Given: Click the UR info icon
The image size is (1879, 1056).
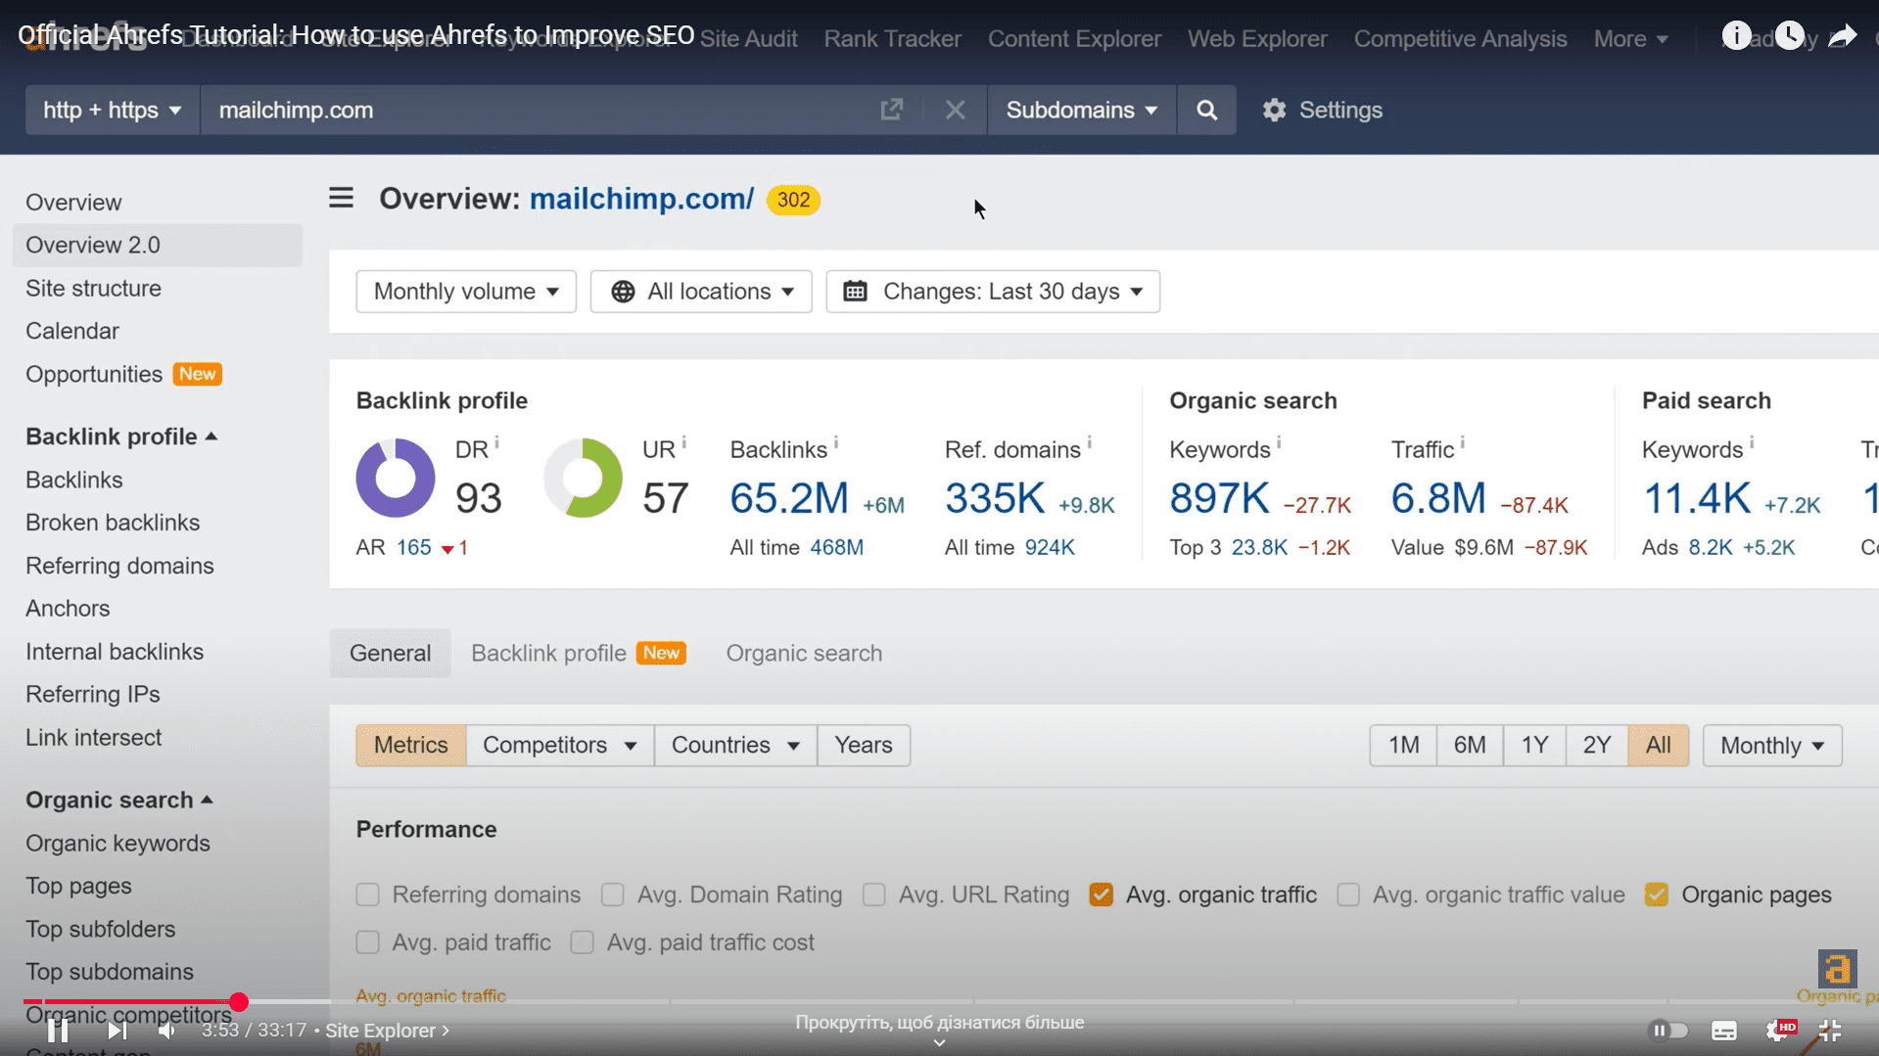Looking at the screenshot, I should click(683, 443).
